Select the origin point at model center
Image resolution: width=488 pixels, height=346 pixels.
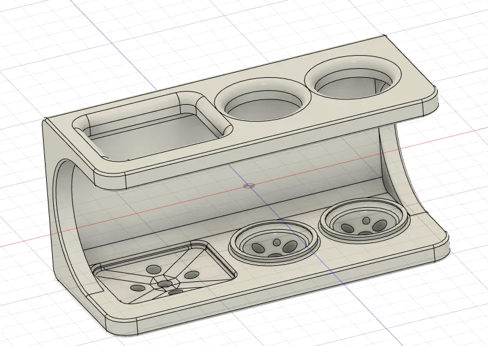pos(249,186)
